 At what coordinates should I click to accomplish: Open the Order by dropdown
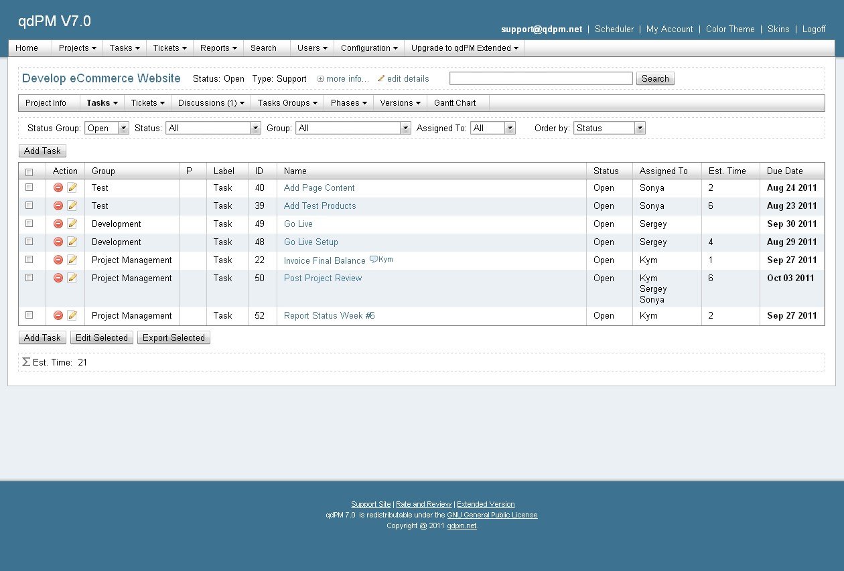pyautogui.click(x=610, y=128)
